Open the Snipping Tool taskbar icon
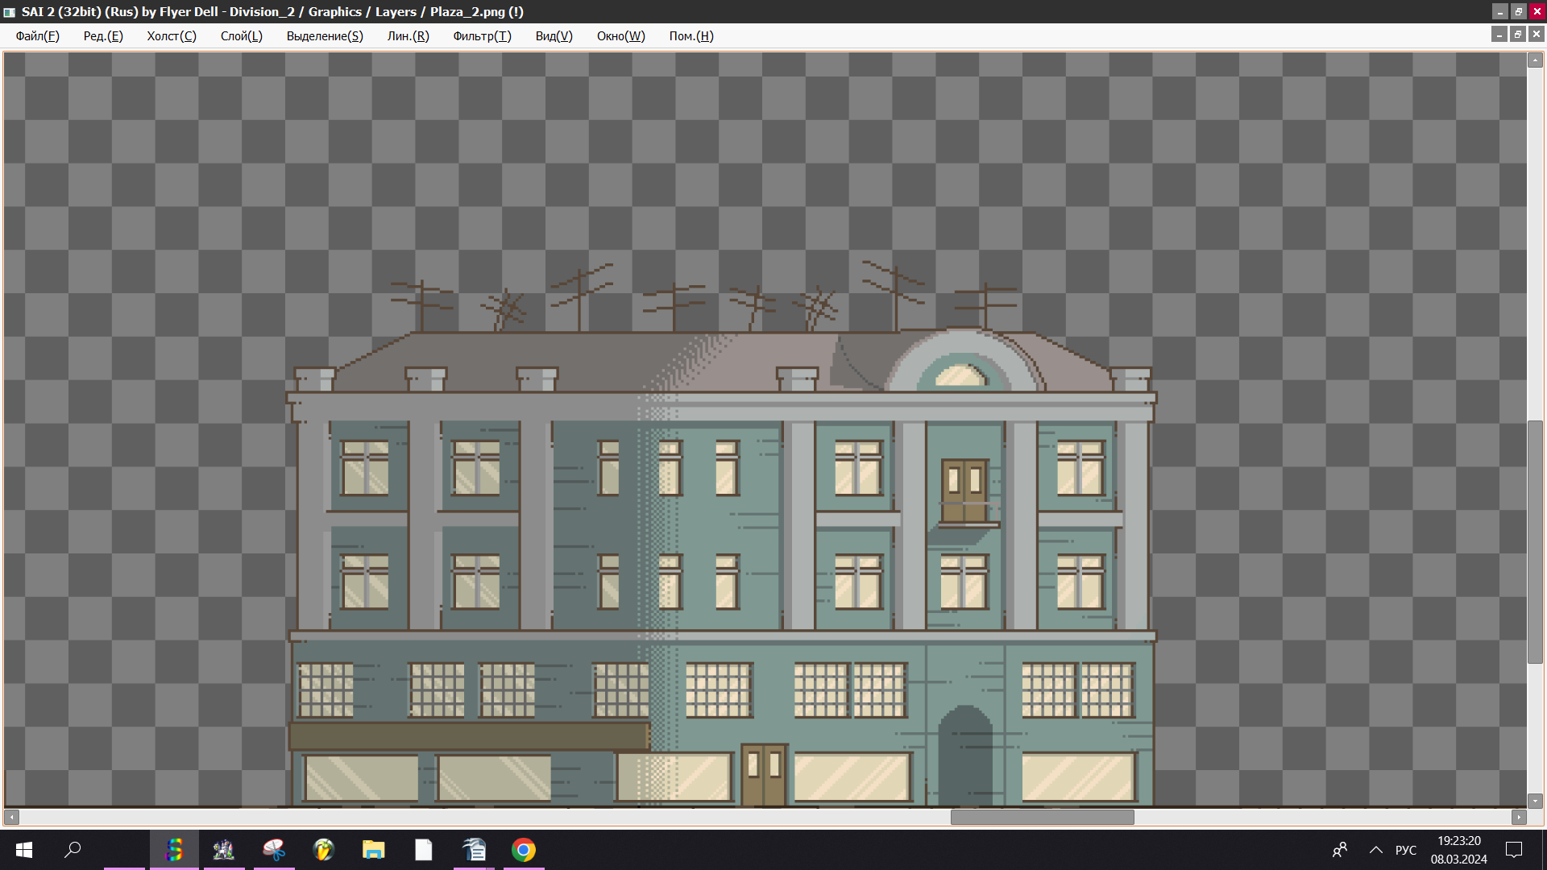The width and height of the screenshot is (1547, 870). pyautogui.click(x=274, y=850)
